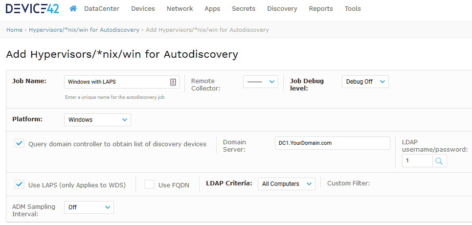The height and width of the screenshot is (225, 472).
Task: Open the Platform dropdown showing Windows
Action: 97,119
